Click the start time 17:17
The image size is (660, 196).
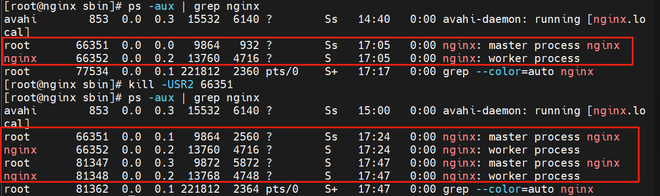coord(374,71)
